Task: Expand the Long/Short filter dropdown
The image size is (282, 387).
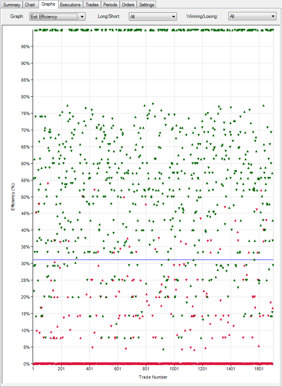Action: (x=153, y=17)
